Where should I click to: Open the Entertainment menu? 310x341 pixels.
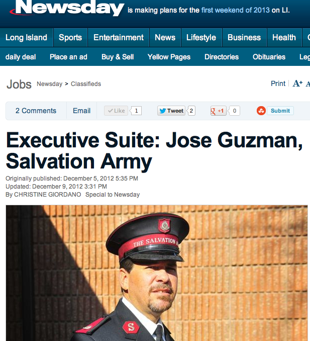click(x=119, y=37)
